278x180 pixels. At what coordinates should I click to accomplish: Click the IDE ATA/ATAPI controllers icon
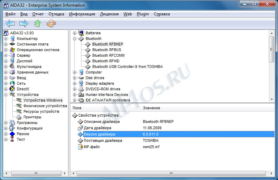coord(81,100)
